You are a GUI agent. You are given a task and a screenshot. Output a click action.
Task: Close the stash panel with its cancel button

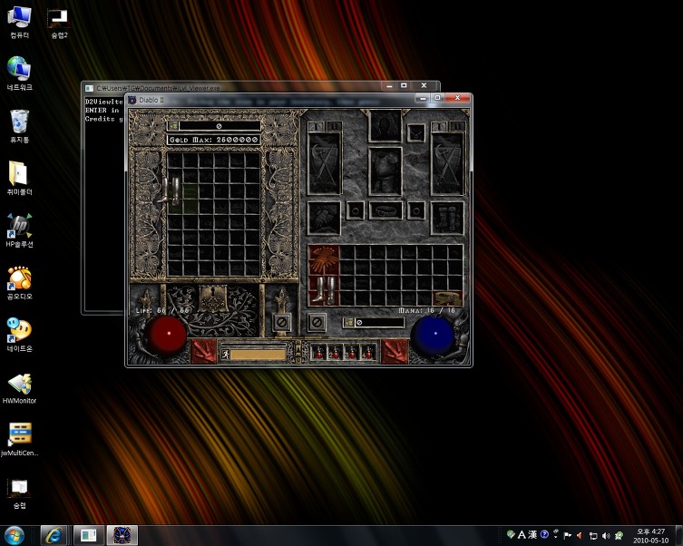click(x=281, y=323)
